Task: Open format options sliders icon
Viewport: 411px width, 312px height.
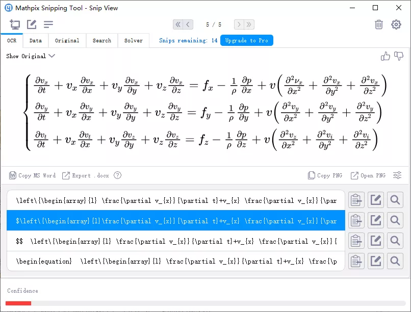Action: click(x=397, y=175)
